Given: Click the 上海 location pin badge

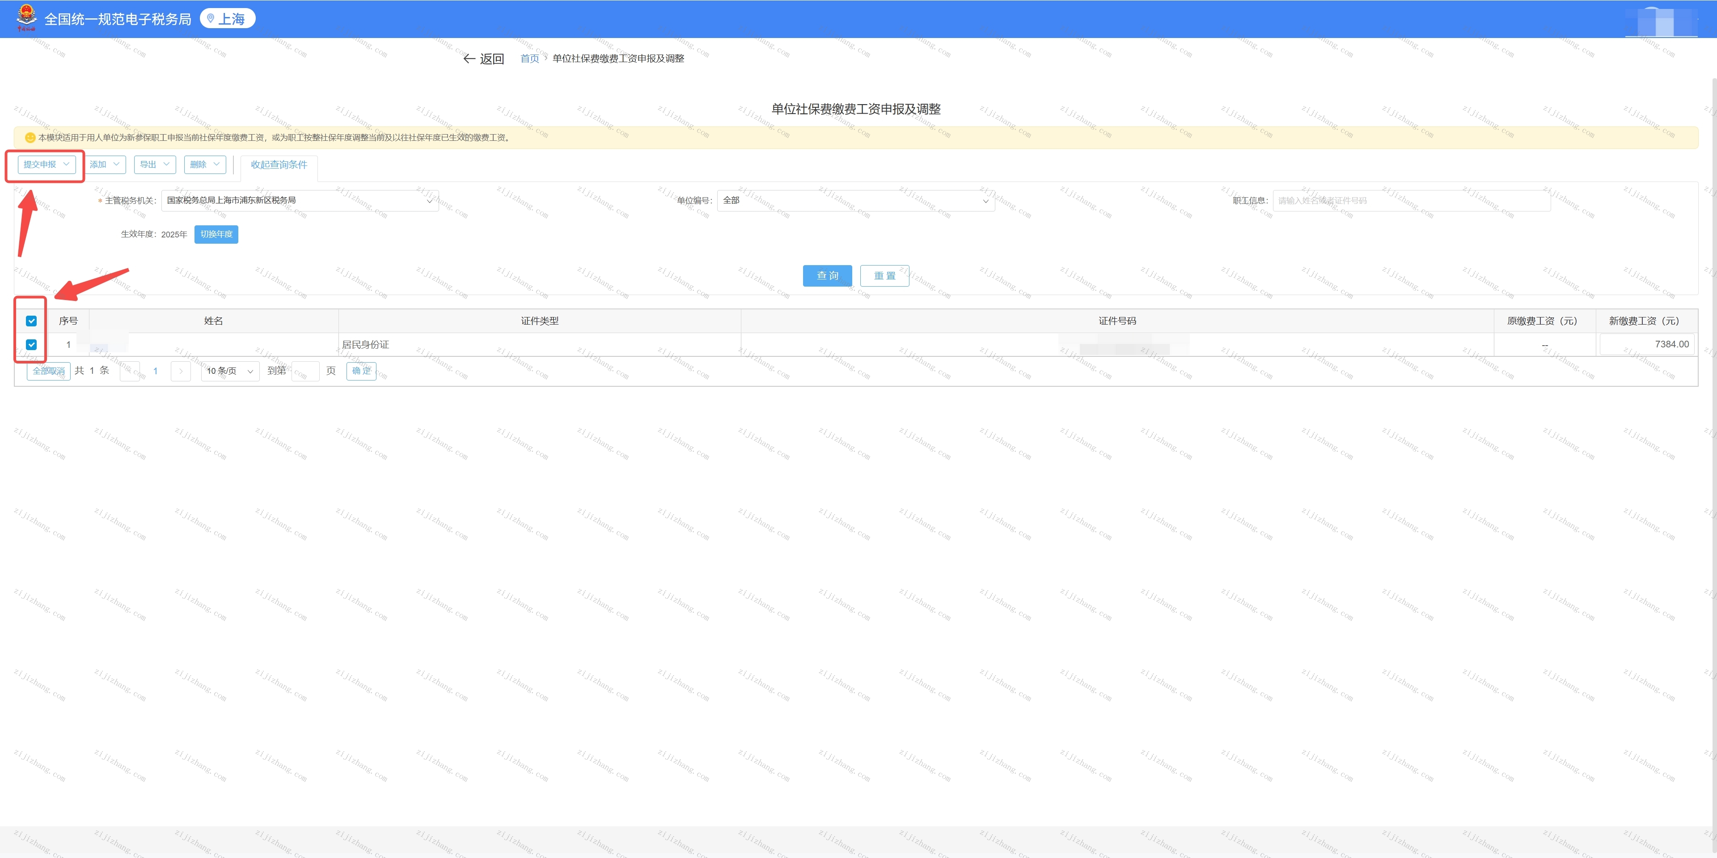Looking at the screenshot, I should [227, 19].
